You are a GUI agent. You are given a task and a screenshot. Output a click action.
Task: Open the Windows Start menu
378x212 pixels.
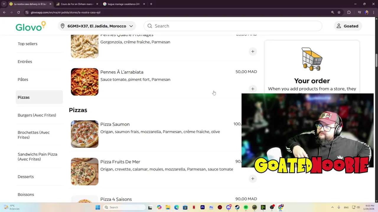point(98,207)
